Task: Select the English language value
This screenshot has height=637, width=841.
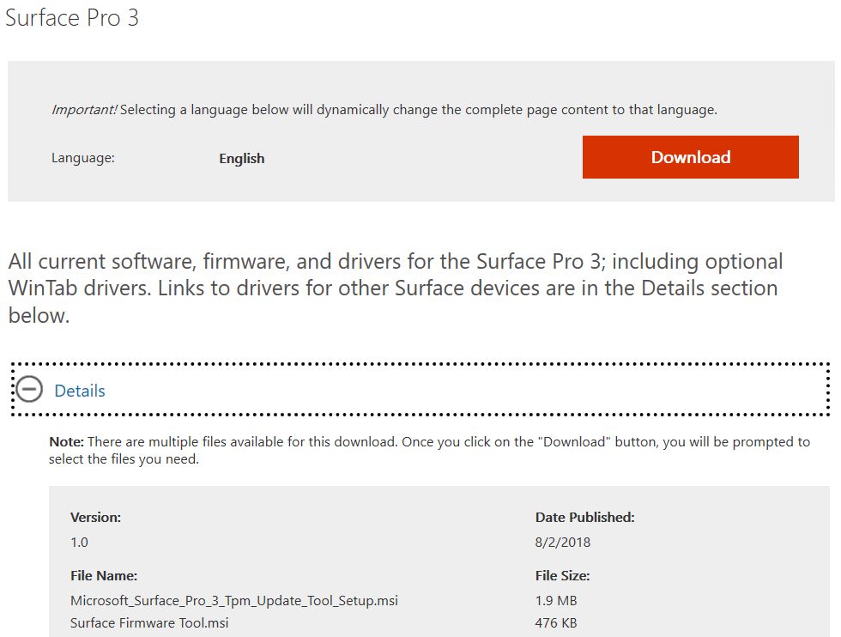Action: coord(242,158)
